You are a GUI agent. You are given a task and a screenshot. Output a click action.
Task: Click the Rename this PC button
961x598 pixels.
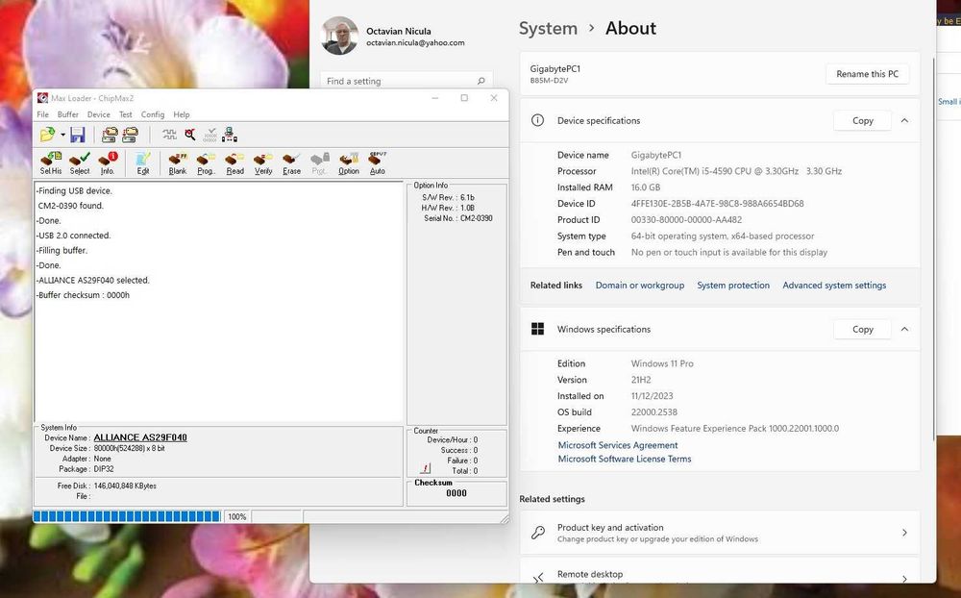(x=867, y=74)
